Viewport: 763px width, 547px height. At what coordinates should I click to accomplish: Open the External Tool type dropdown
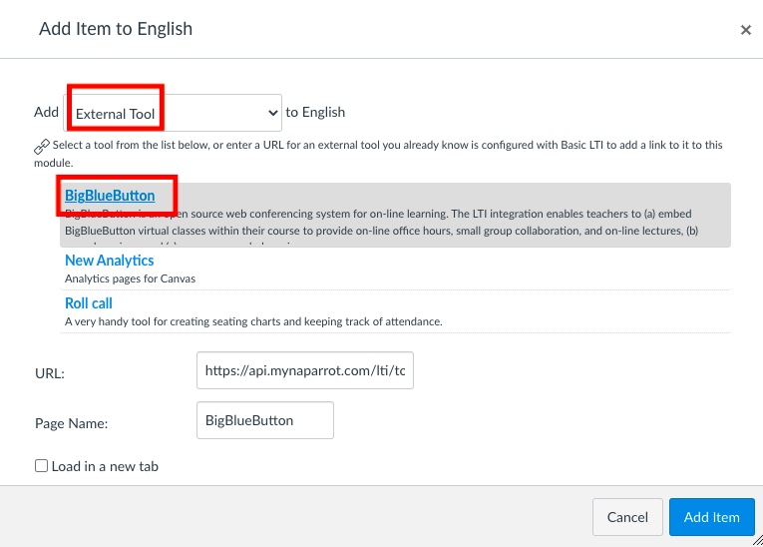[173, 113]
